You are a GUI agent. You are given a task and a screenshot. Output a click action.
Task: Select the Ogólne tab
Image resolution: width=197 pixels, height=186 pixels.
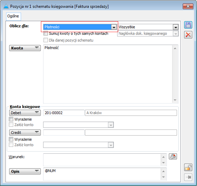[x=13, y=16]
